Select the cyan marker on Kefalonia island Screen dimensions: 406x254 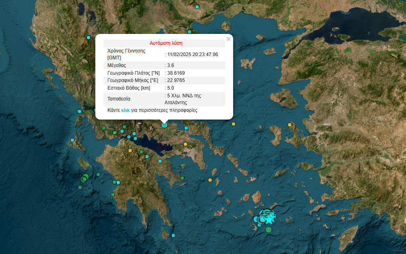click(72, 140)
